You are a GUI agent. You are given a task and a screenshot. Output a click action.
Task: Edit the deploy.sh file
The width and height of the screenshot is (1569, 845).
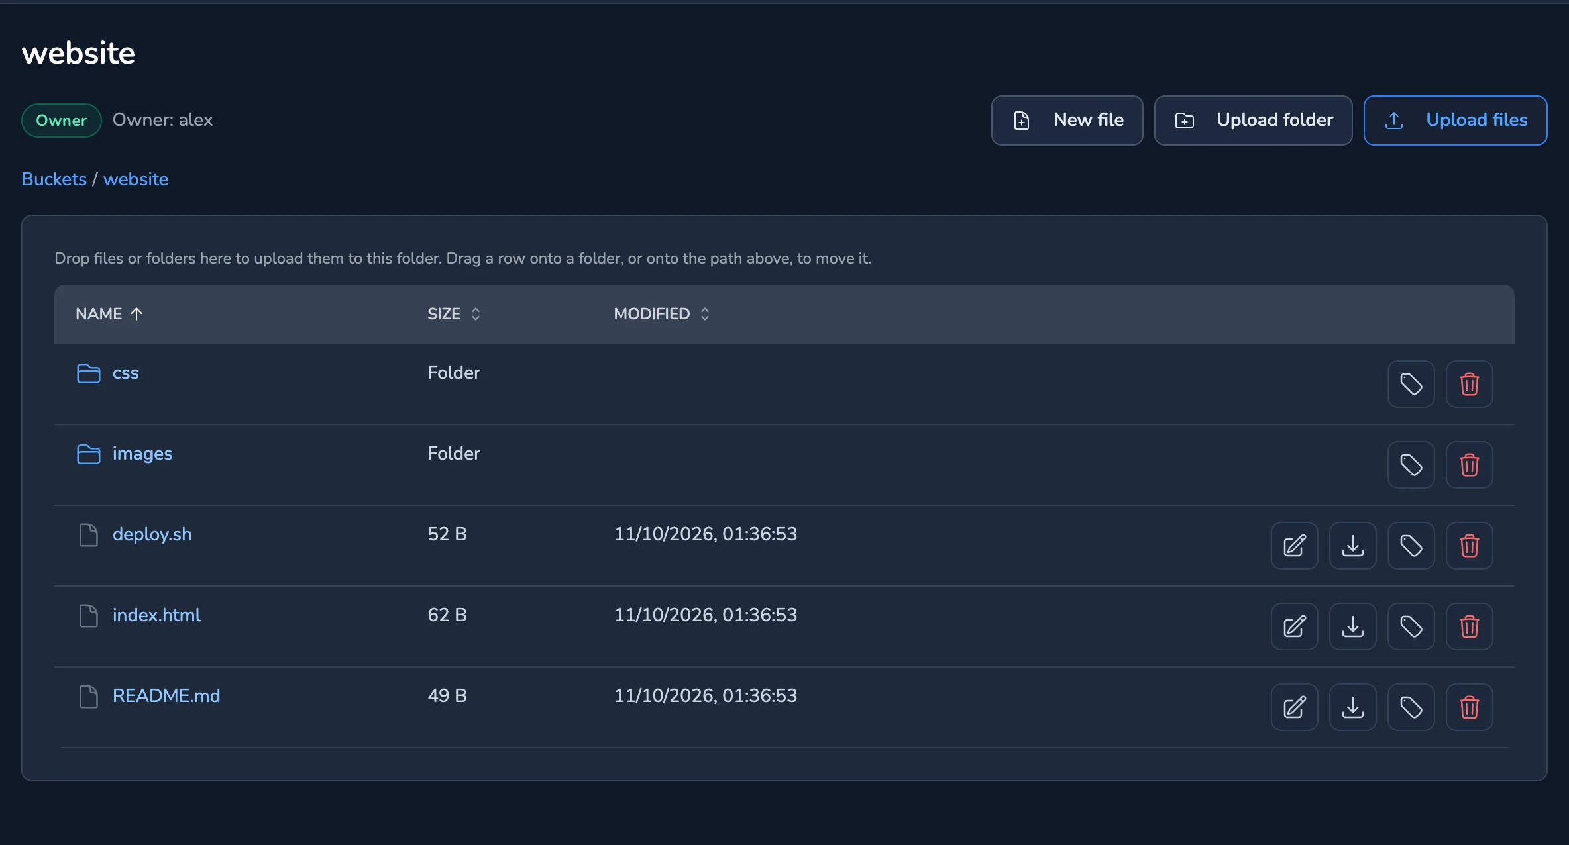tap(1294, 546)
